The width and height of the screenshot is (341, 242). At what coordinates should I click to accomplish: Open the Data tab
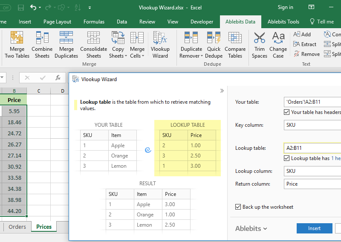pos(122,22)
